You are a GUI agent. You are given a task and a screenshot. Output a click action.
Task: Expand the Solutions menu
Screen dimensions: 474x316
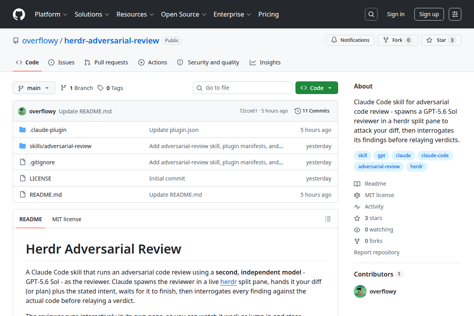click(92, 14)
